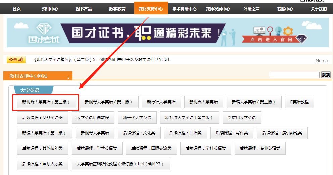Open 后续课程：专业英语类
333x175 pixels.
(260, 148)
